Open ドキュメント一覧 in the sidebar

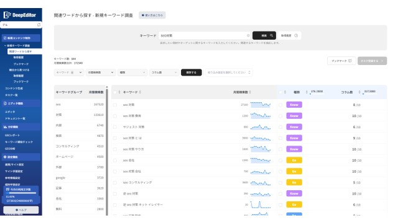[x=15, y=118]
